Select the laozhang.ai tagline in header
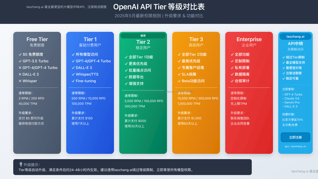This screenshot has height=179, width=318. point(67,7)
